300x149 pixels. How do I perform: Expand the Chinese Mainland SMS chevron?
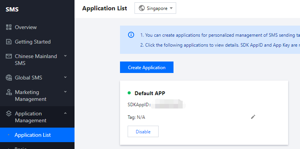click(65, 56)
